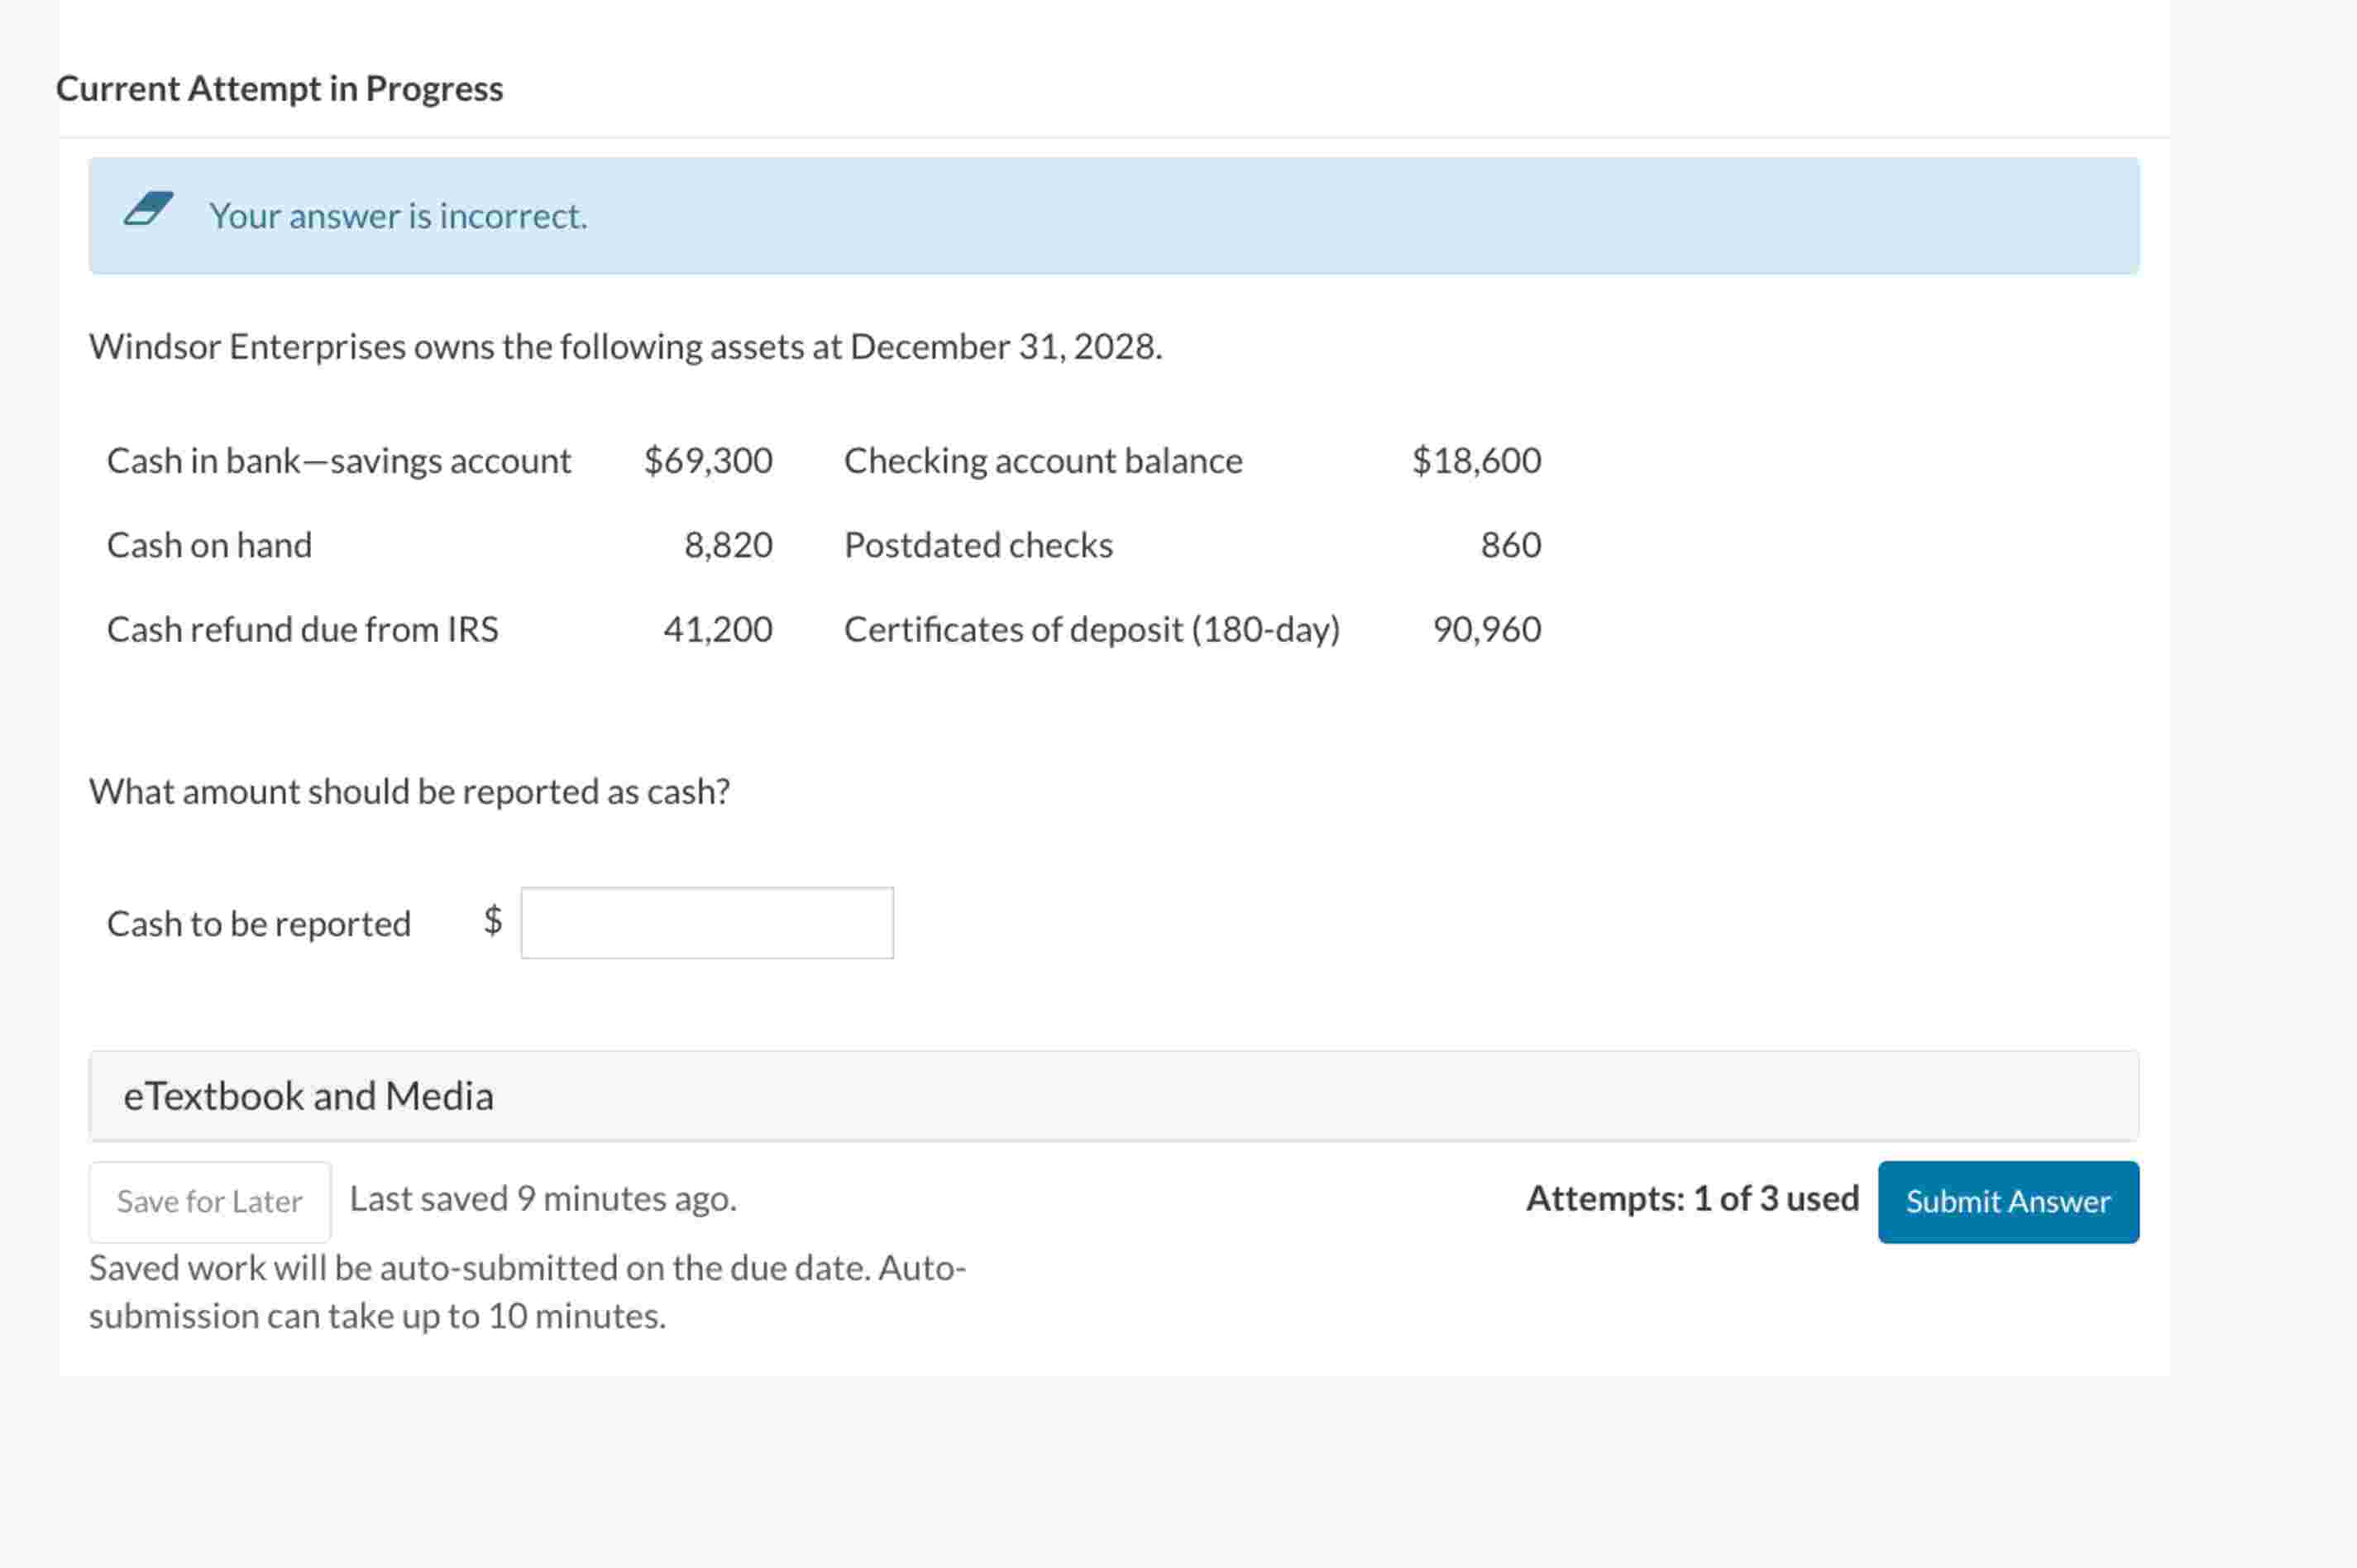Expand the eTextbook and Media section
The width and height of the screenshot is (2357, 1568).
coord(308,1095)
